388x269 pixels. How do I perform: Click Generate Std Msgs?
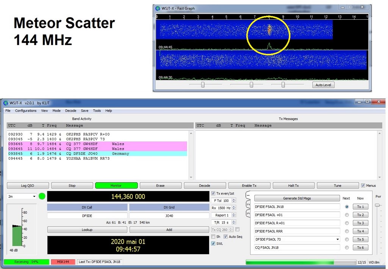point(297,198)
